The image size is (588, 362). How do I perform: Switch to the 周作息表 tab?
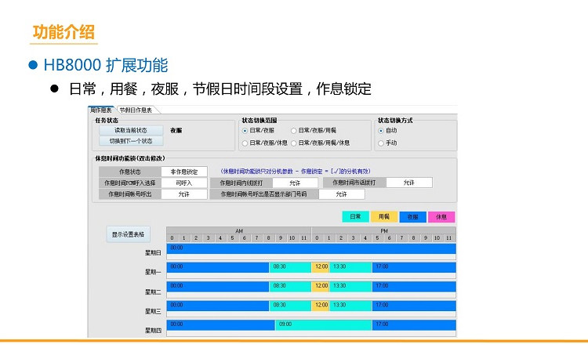pos(100,110)
